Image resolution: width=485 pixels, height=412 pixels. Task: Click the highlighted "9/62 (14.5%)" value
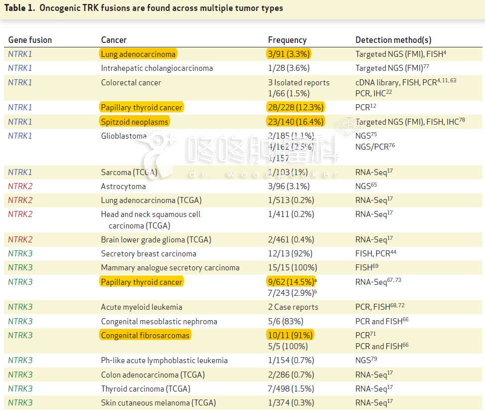click(x=291, y=282)
